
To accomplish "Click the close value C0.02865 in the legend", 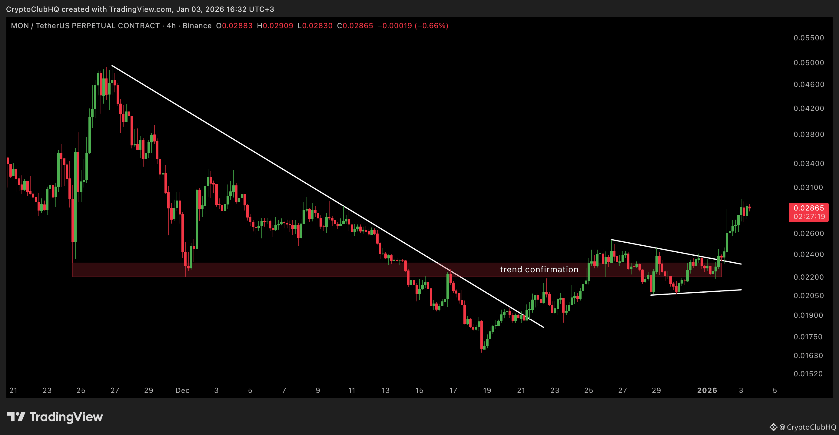I will tap(355, 26).
